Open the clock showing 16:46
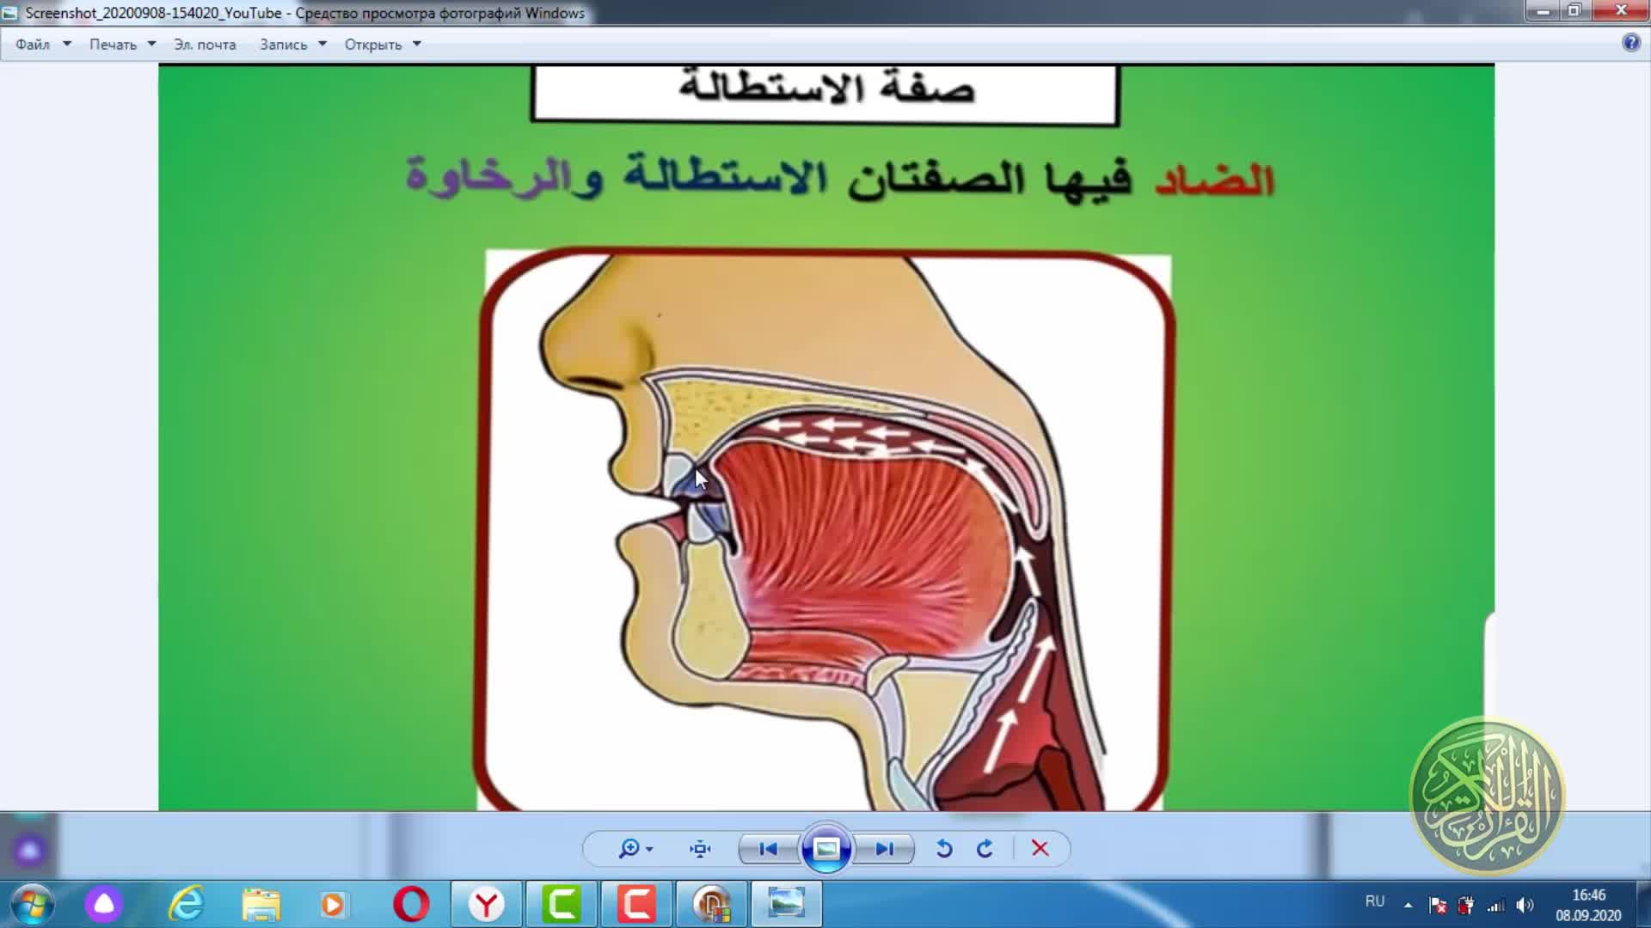 [1588, 905]
